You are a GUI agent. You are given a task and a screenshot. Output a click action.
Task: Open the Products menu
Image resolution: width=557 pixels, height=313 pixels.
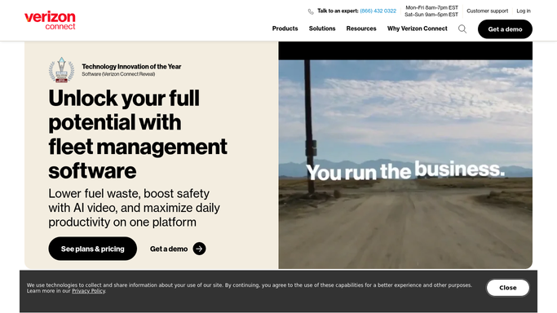click(285, 29)
